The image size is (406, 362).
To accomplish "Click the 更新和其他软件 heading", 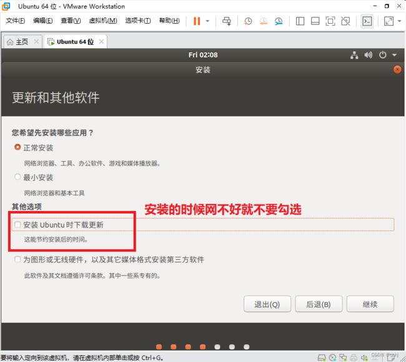I will click(56, 97).
